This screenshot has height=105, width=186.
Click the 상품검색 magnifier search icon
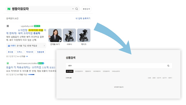coord(168,66)
